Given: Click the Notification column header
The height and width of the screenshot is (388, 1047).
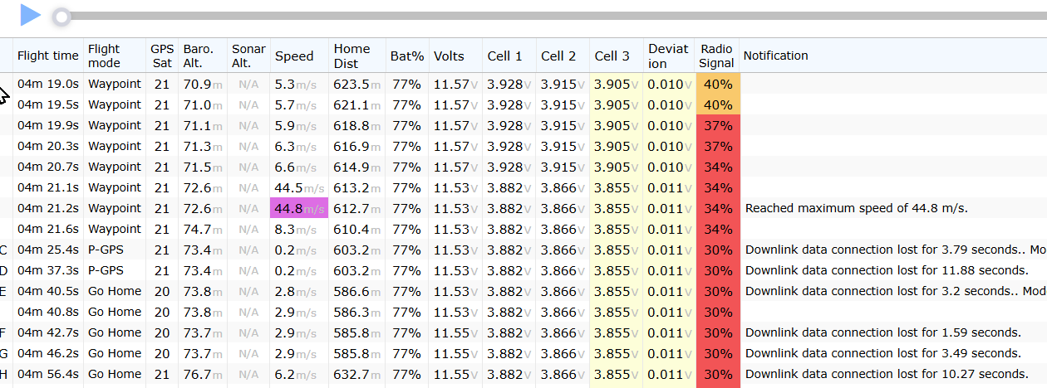Looking at the screenshot, I should tap(775, 56).
